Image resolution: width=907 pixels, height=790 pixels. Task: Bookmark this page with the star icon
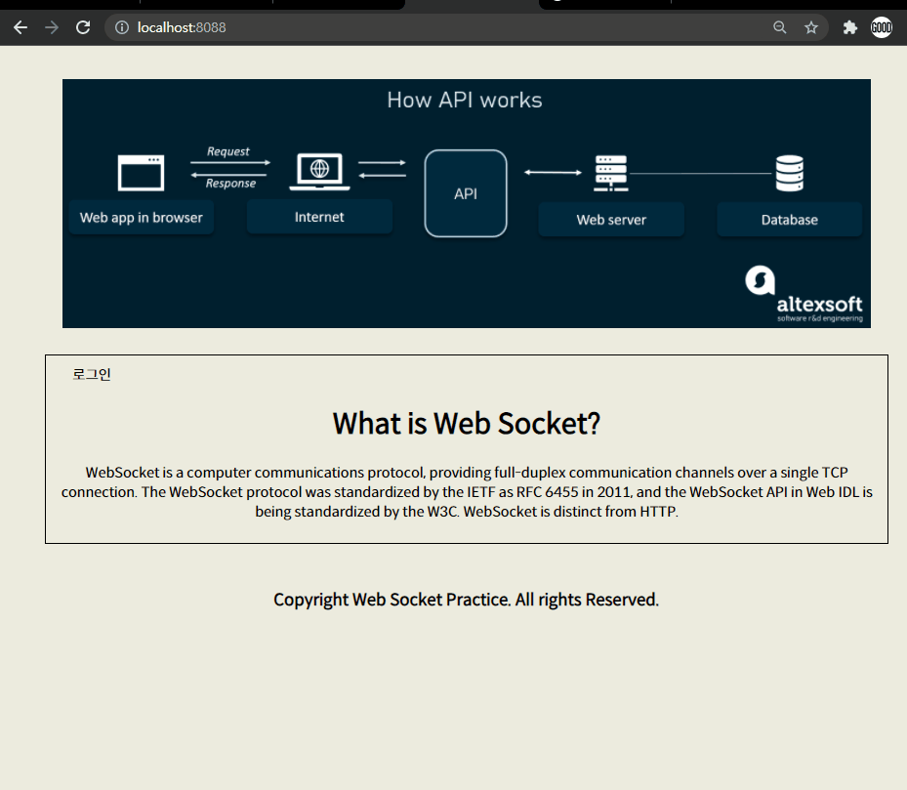point(811,27)
